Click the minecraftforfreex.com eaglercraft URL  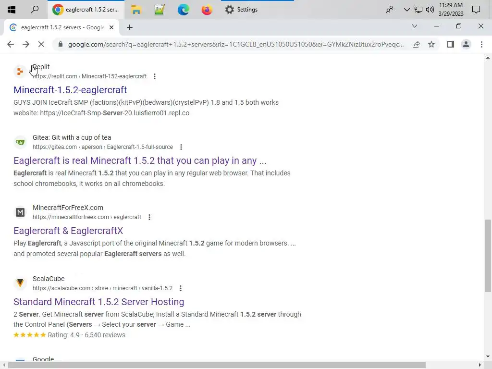[x=87, y=217]
